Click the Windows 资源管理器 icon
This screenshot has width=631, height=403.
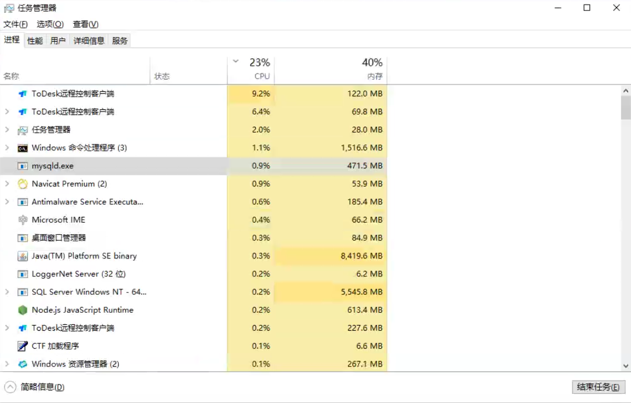(x=23, y=364)
